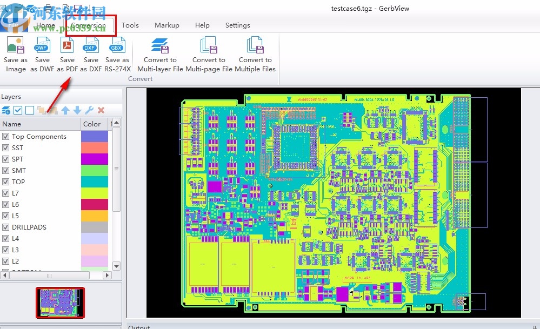The width and height of the screenshot is (540, 329).
Task: Export the board with Save as DXF
Action: point(91,46)
